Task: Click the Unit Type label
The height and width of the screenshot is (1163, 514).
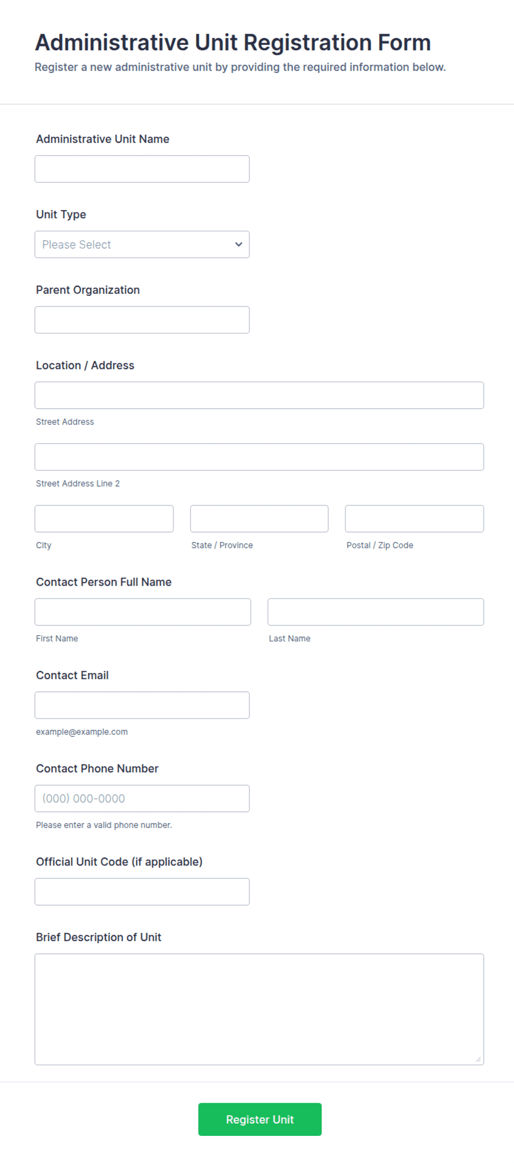Action: [x=61, y=215]
